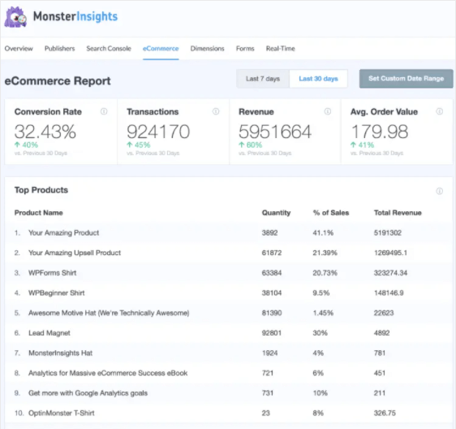Click total revenue 1269495.1 cell
The image size is (456, 429).
click(x=390, y=253)
